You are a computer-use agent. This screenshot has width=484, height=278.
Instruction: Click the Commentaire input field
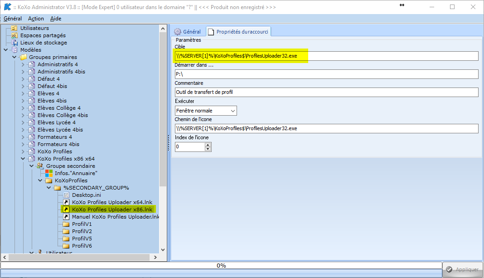[327, 92]
